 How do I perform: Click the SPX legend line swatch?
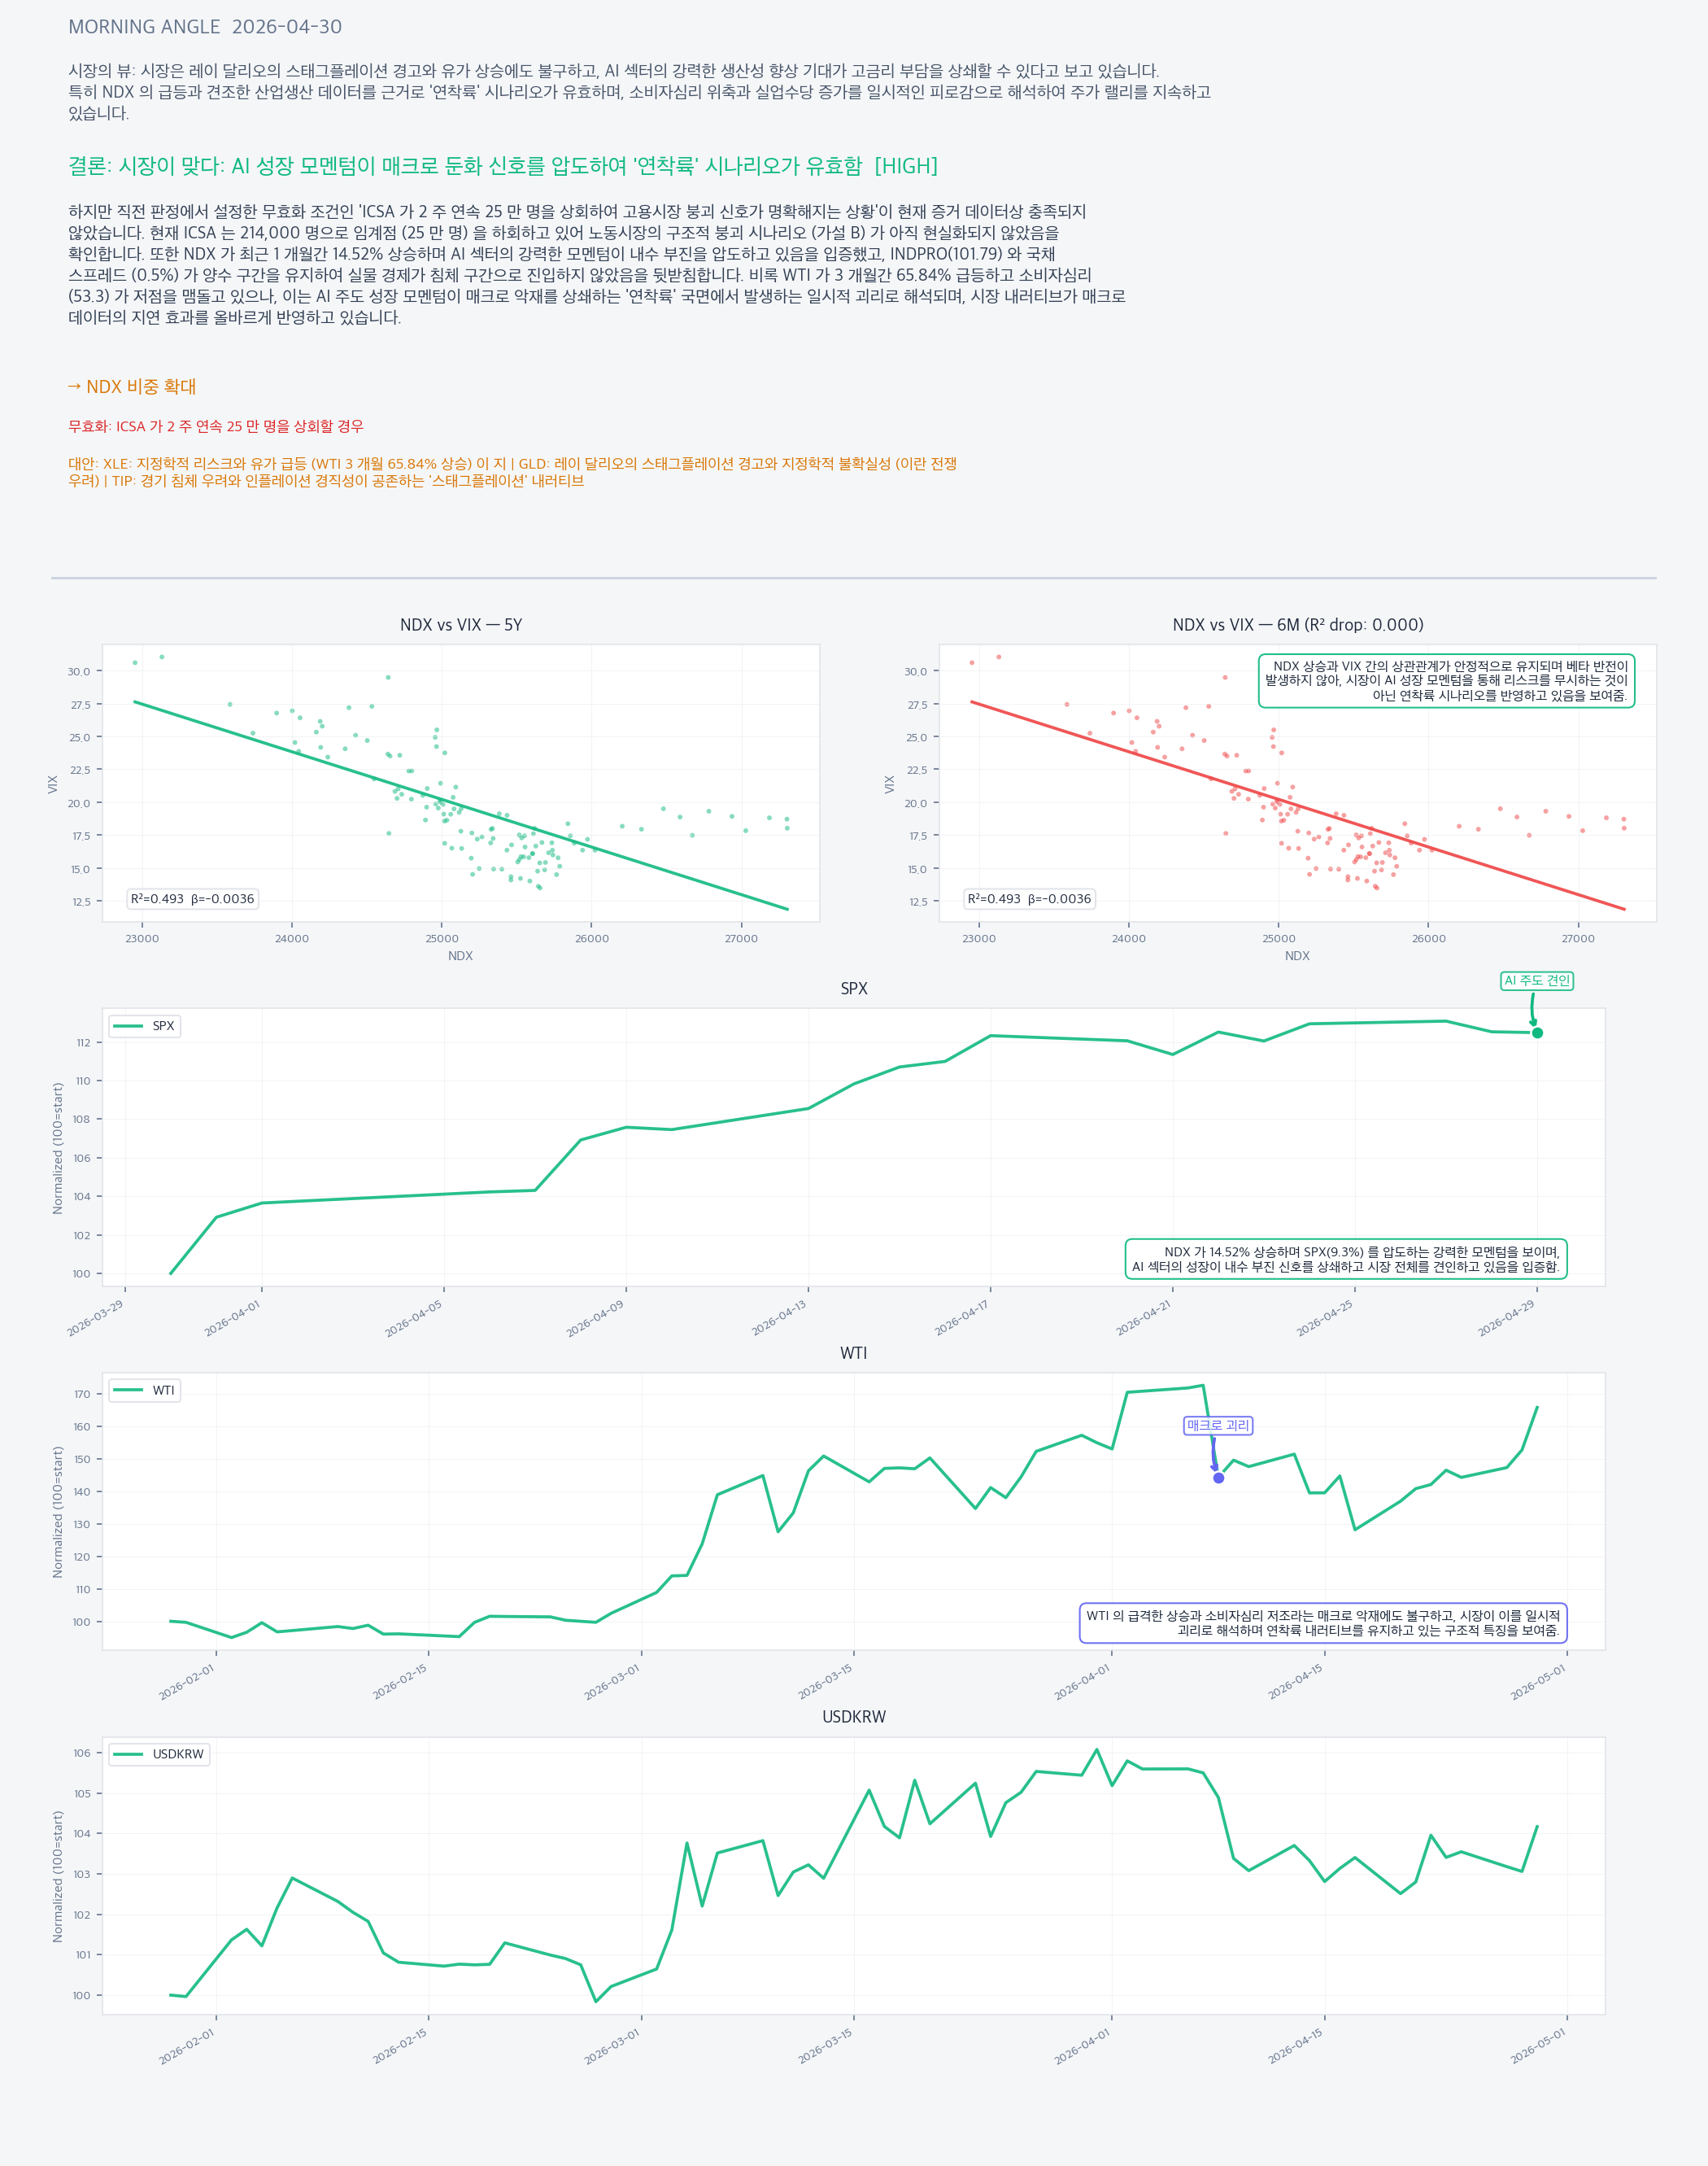tap(128, 1025)
